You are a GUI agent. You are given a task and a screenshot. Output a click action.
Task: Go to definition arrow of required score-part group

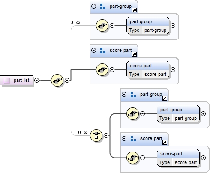point(134,54)
